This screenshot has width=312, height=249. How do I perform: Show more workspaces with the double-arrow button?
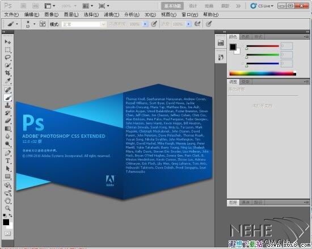click(238, 6)
